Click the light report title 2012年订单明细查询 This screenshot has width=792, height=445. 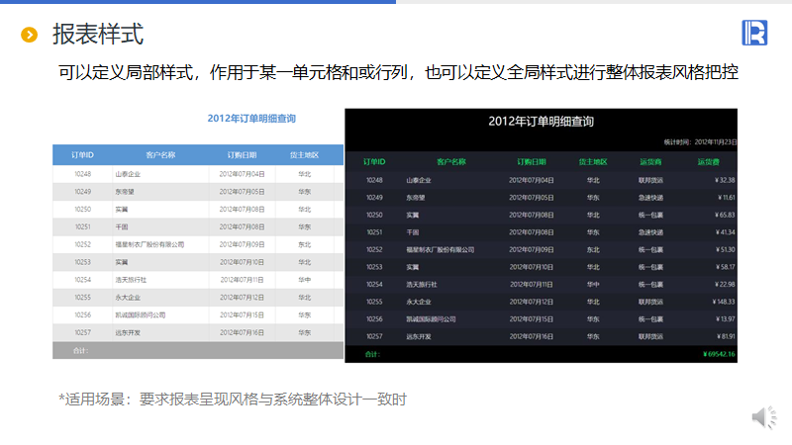pyautogui.click(x=251, y=119)
